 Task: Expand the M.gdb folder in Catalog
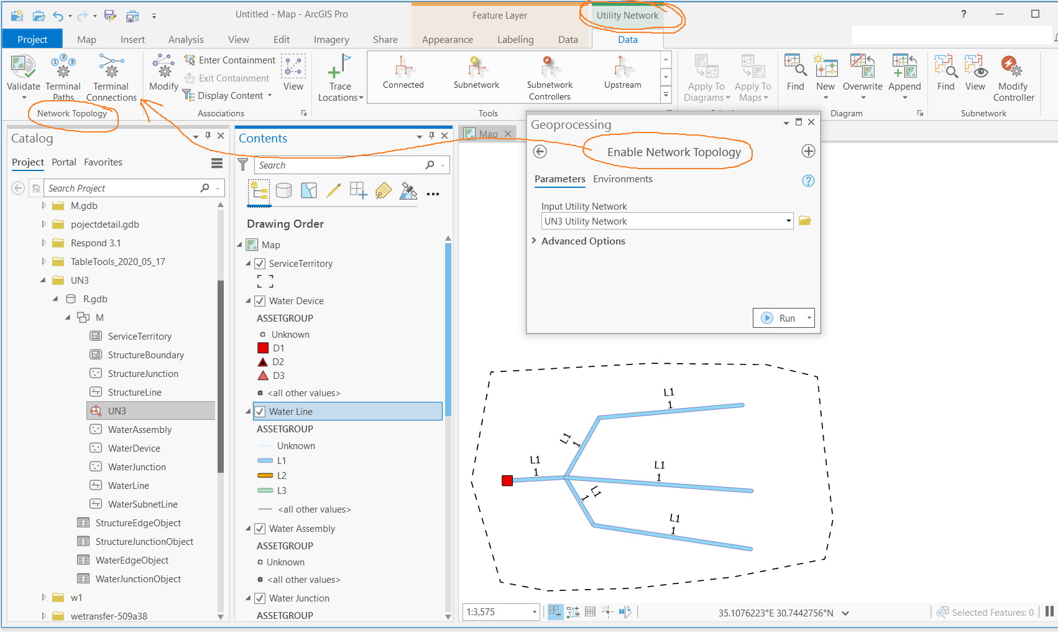[44, 205]
